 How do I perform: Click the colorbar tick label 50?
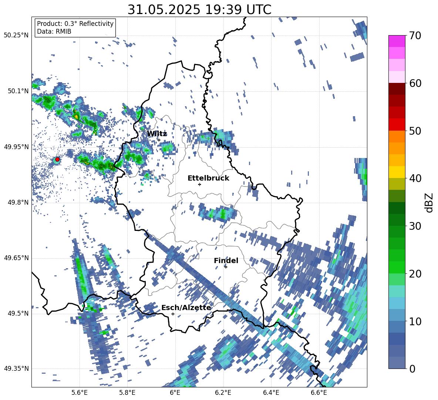[415, 131]
